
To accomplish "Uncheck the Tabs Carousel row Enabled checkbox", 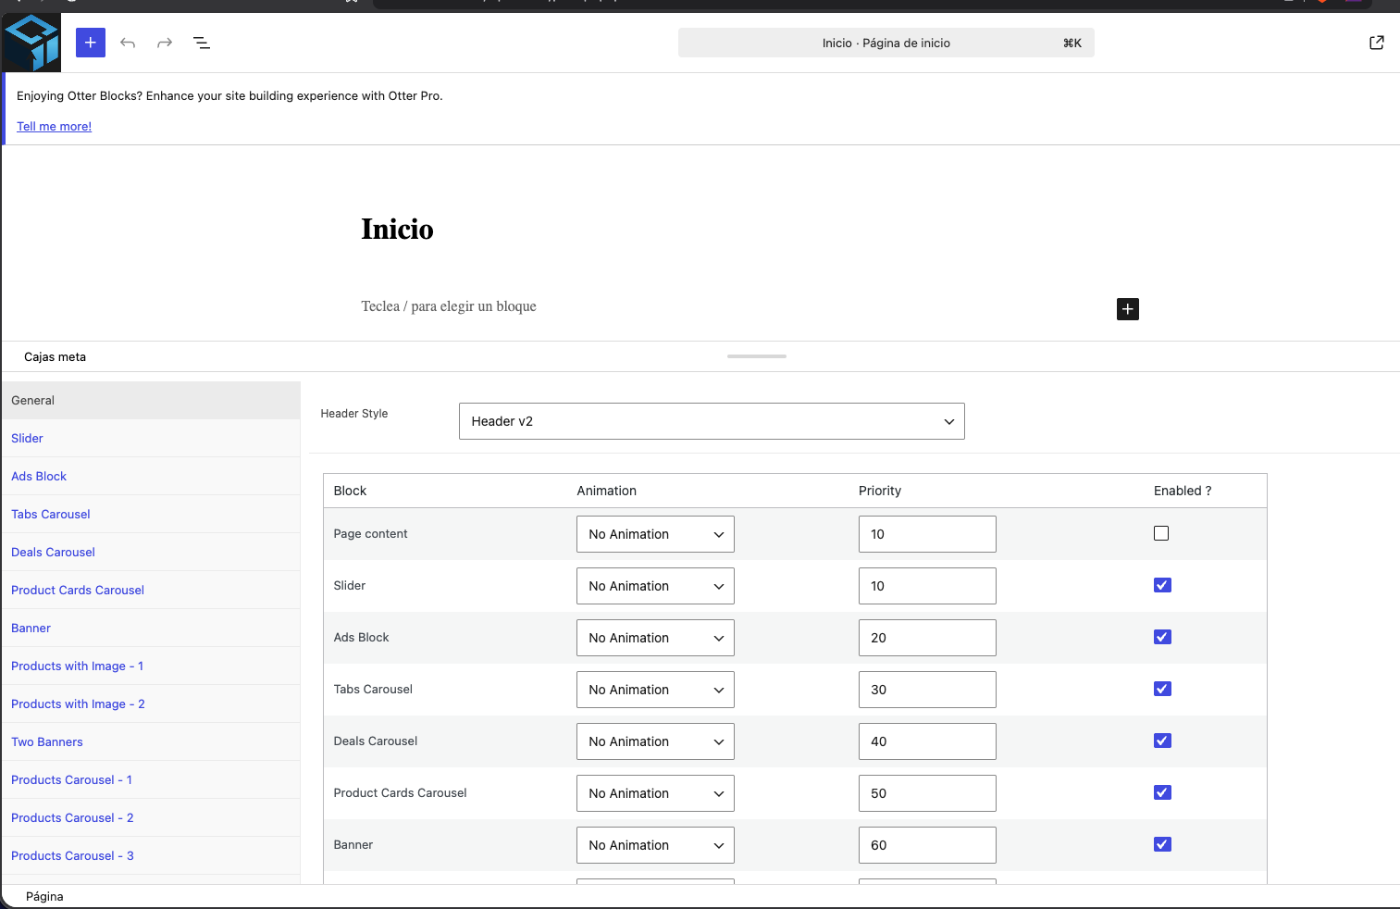I will pyautogui.click(x=1162, y=689).
